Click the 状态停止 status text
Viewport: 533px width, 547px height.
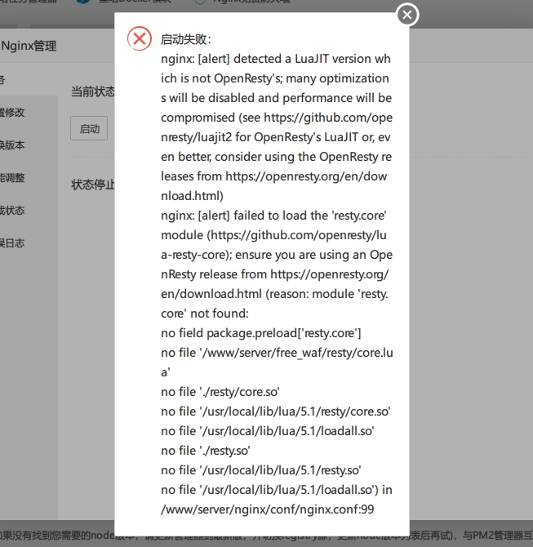pyautogui.click(x=93, y=185)
